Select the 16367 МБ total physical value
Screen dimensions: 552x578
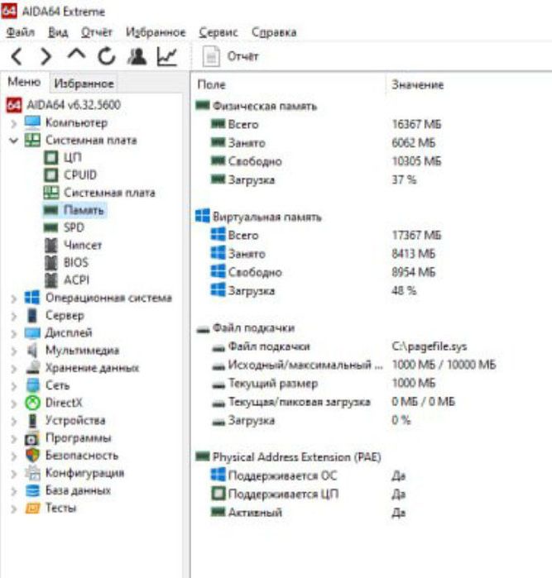pyautogui.click(x=416, y=125)
